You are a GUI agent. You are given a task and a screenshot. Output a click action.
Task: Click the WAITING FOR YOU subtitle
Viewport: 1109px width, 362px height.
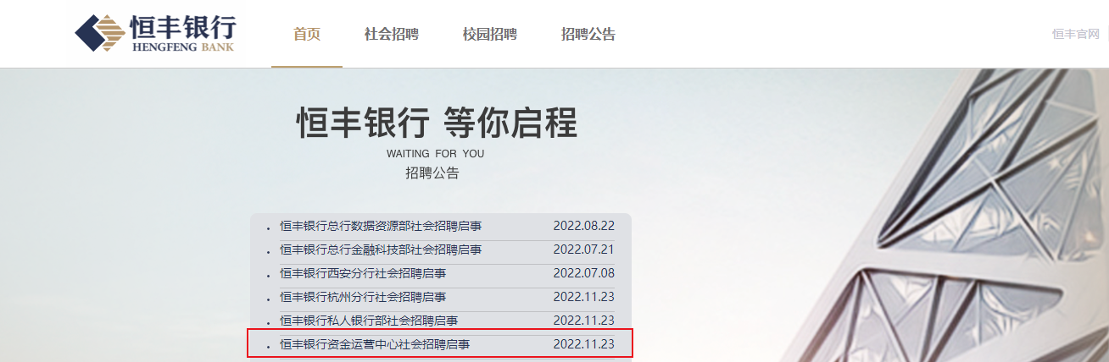pyautogui.click(x=435, y=154)
